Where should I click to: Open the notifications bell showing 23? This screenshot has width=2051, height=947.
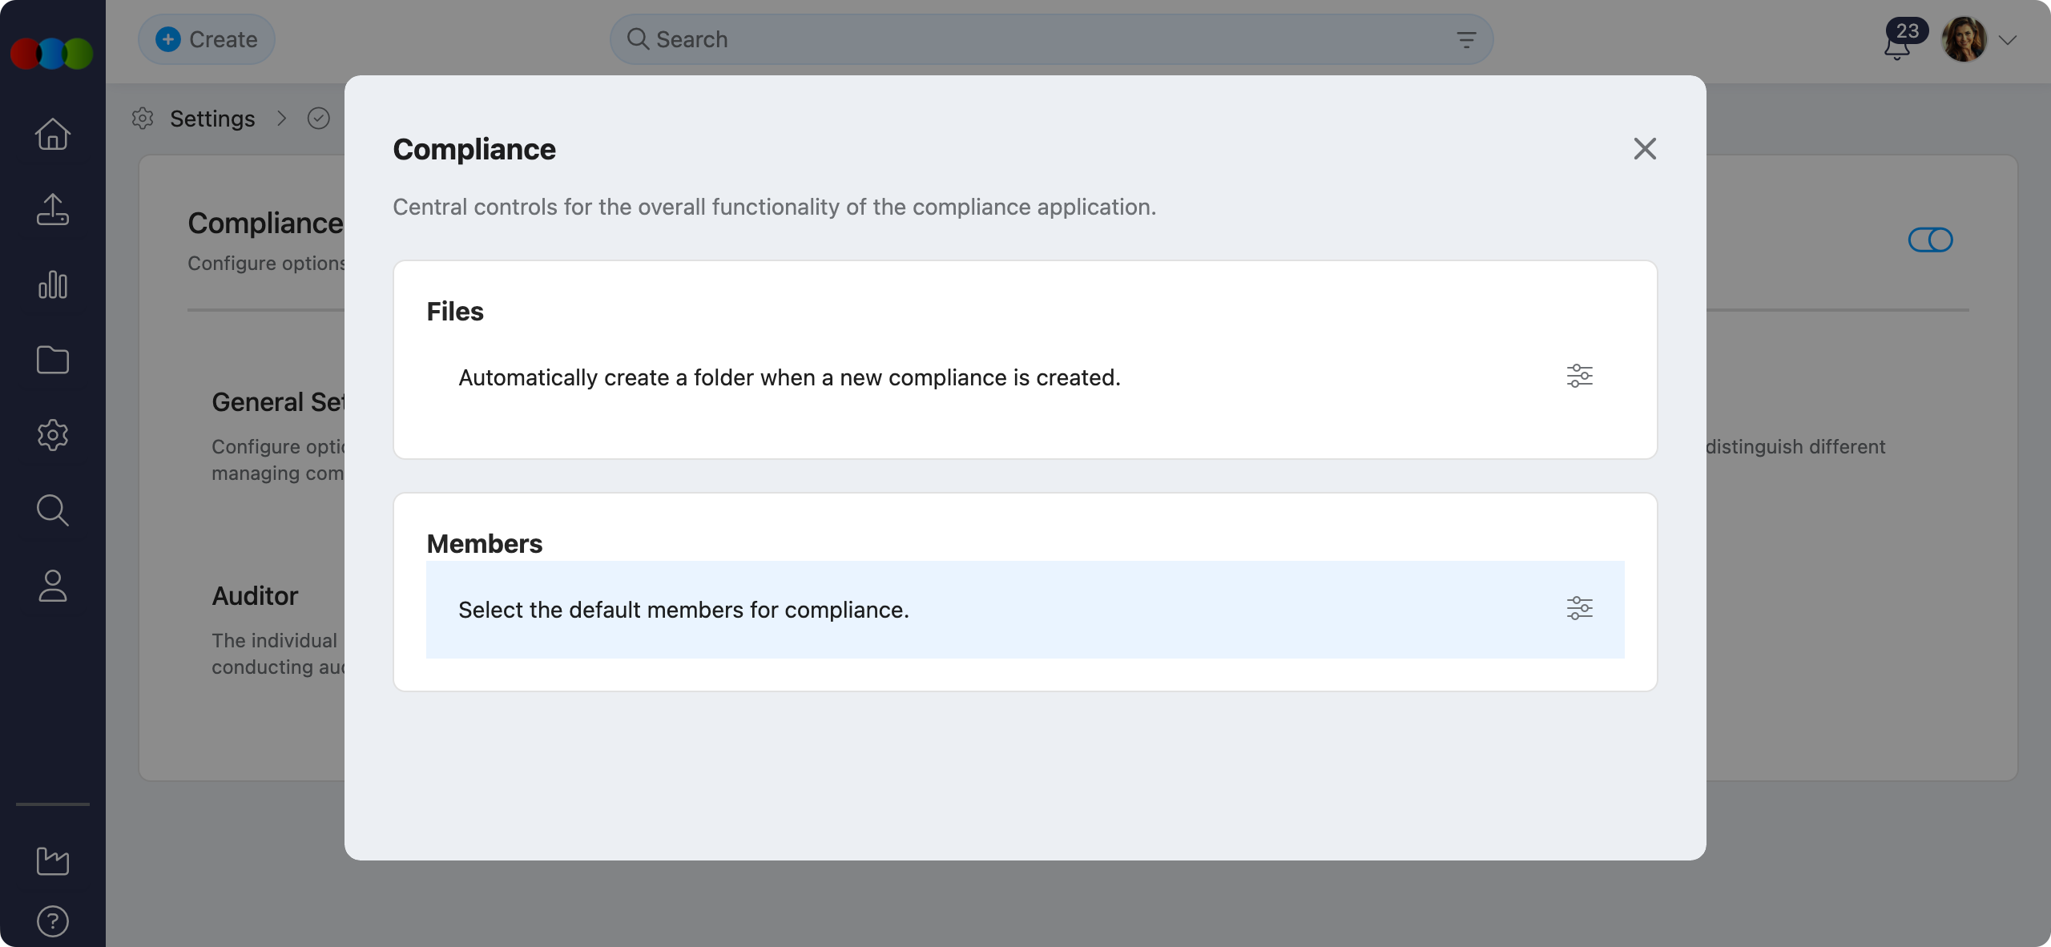1897,45
